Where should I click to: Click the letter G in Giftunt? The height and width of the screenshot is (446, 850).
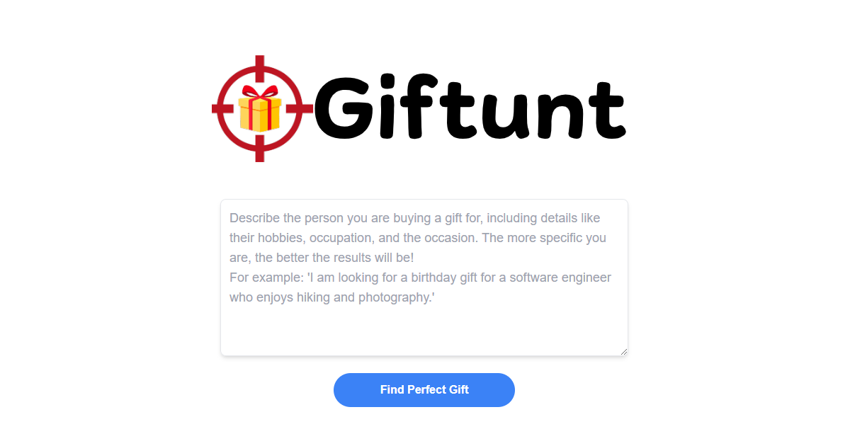click(x=345, y=107)
